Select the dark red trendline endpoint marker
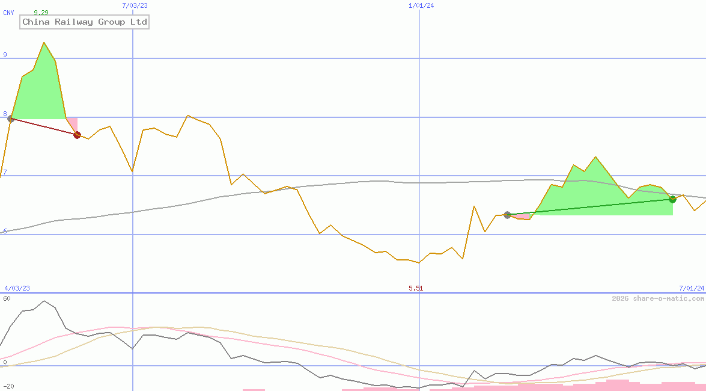 point(76,135)
